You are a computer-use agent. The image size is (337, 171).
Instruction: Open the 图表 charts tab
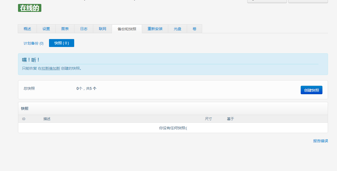pyautogui.click(x=65, y=29)
